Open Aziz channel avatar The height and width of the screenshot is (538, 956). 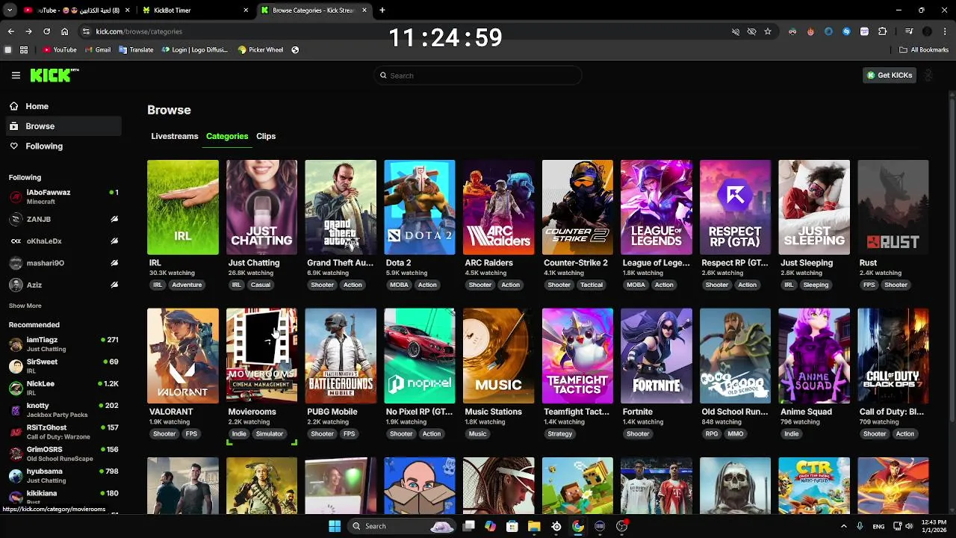coord(16,285)
